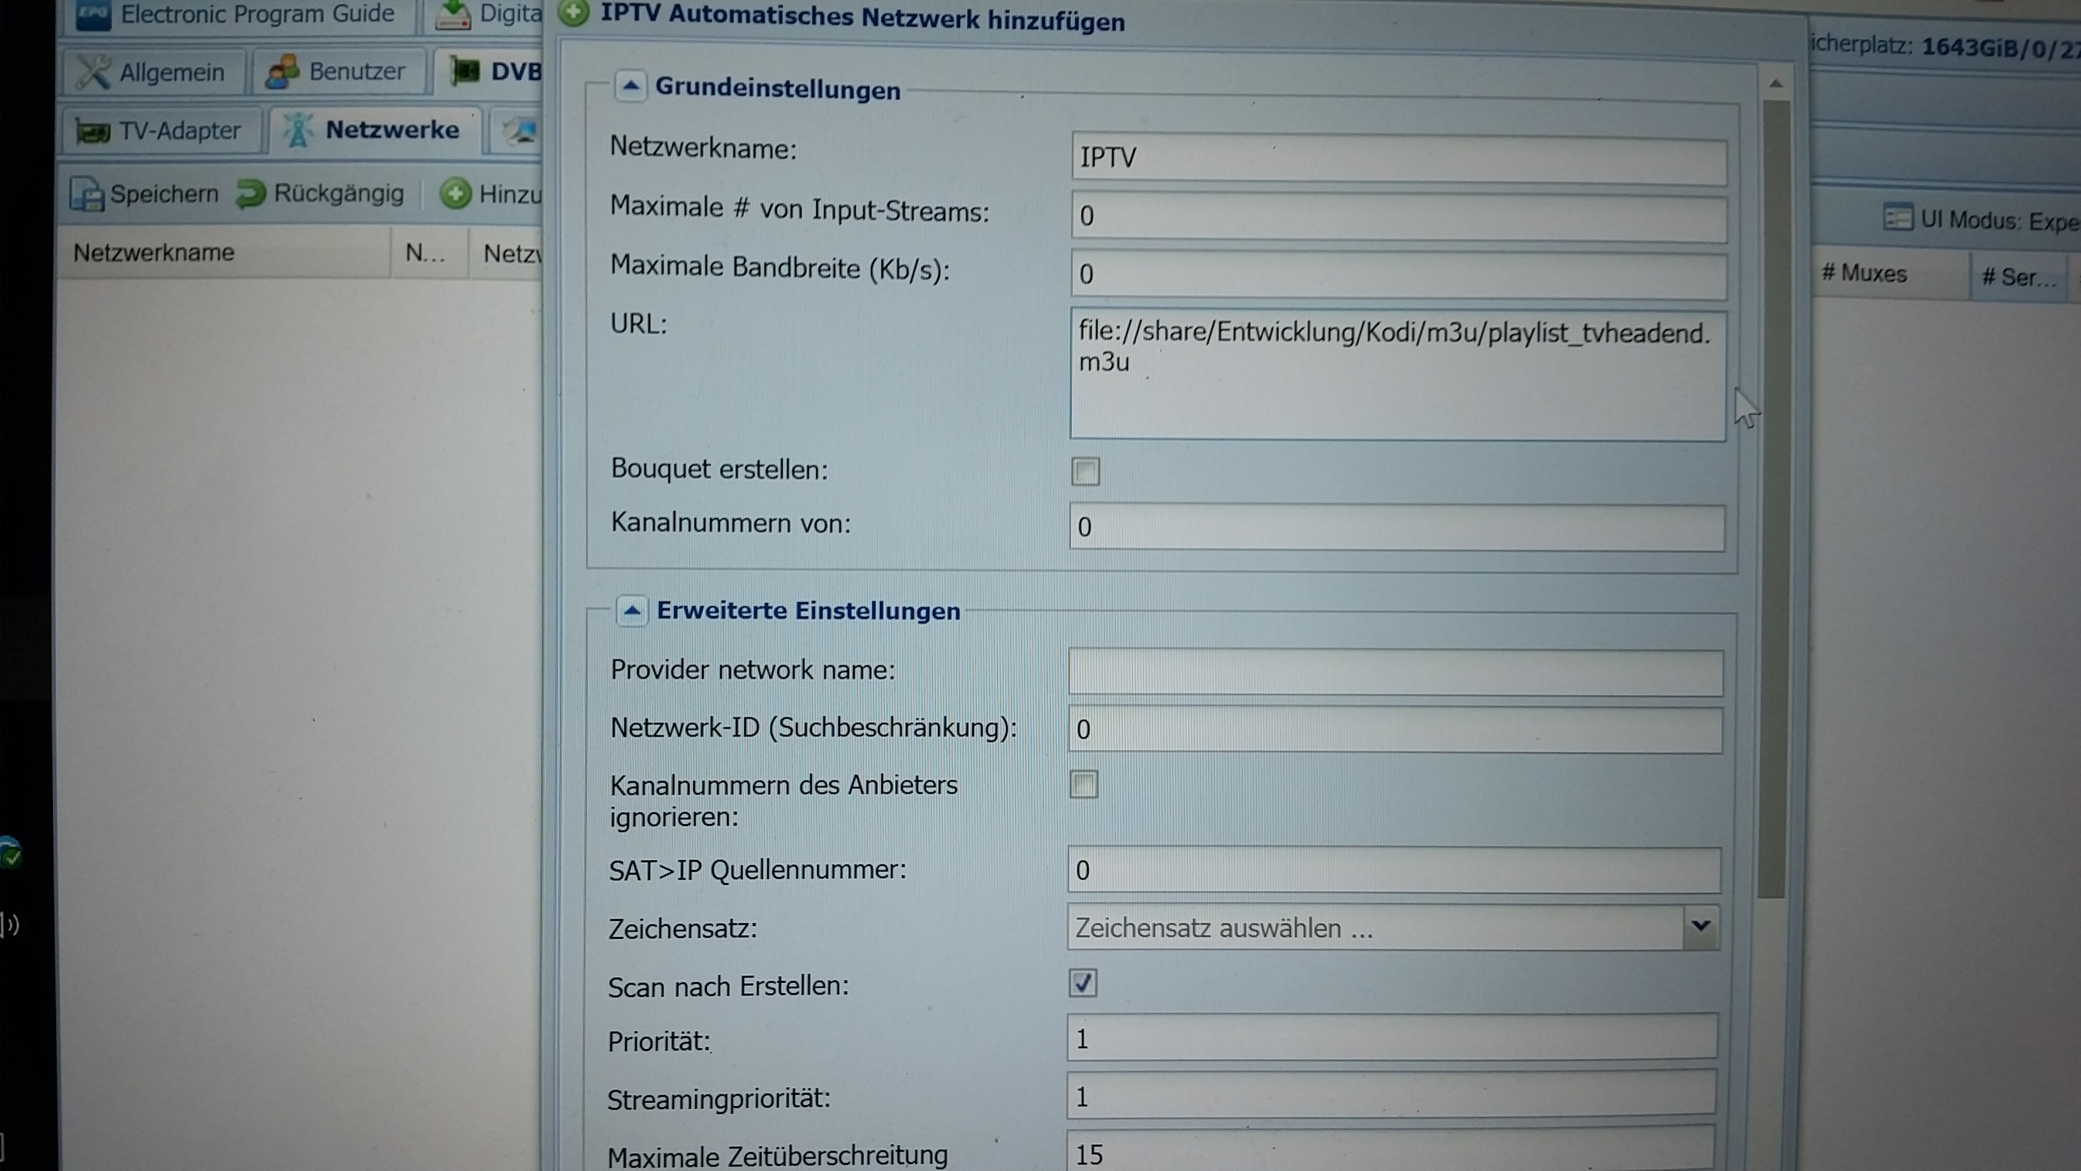Click the Netzwerkname input field
The image size is (2081, 1171).
1398,158
